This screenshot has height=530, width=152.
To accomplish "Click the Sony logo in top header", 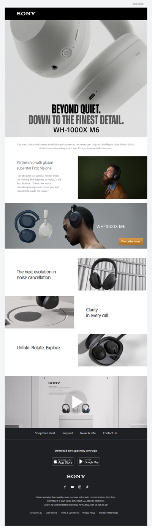I will (x=26, y=14).
